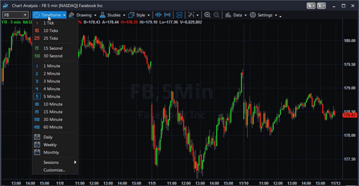Click the 179.00 price axis label
Viewport: 359px width, 186px height.
coord(350,88)
